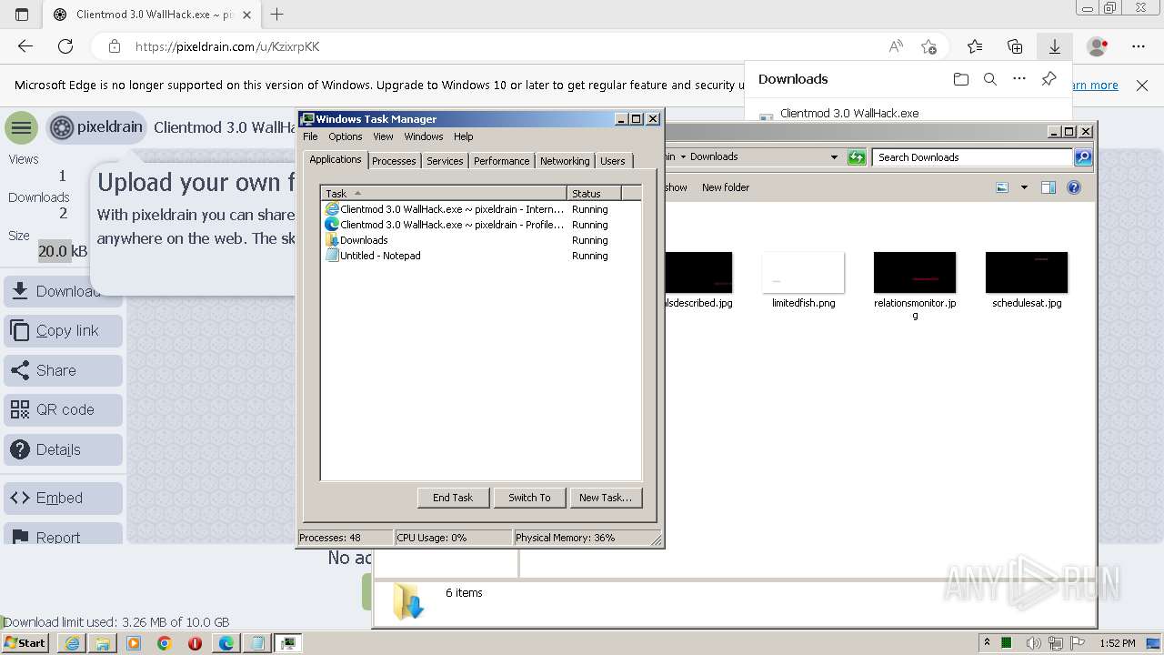Search downloads in Downloads panel
The image size is (1164, 655).
click(x=990, y=79)
